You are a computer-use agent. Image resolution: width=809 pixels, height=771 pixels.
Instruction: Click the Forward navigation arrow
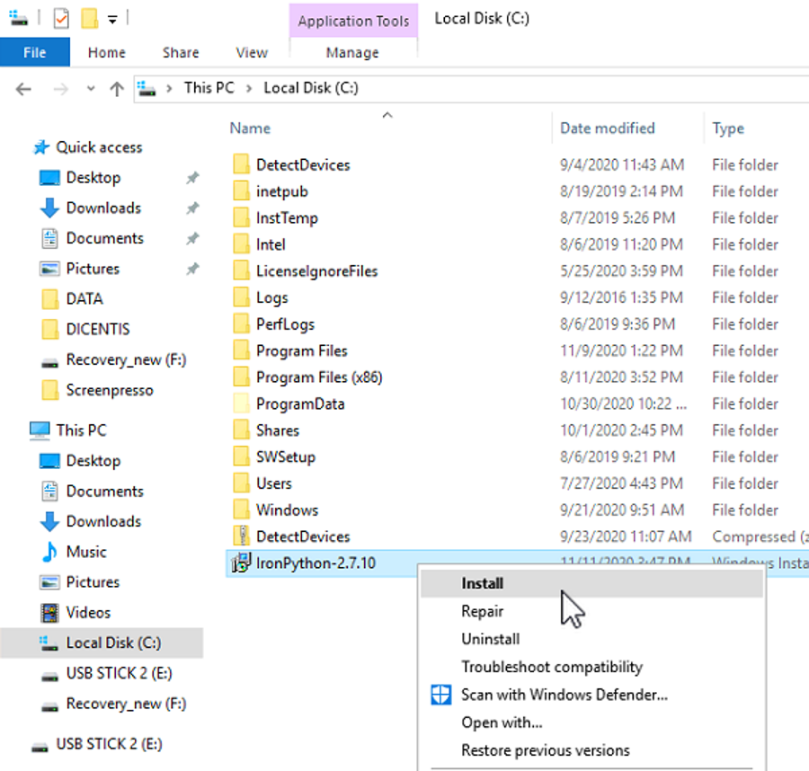coord(60,89)
